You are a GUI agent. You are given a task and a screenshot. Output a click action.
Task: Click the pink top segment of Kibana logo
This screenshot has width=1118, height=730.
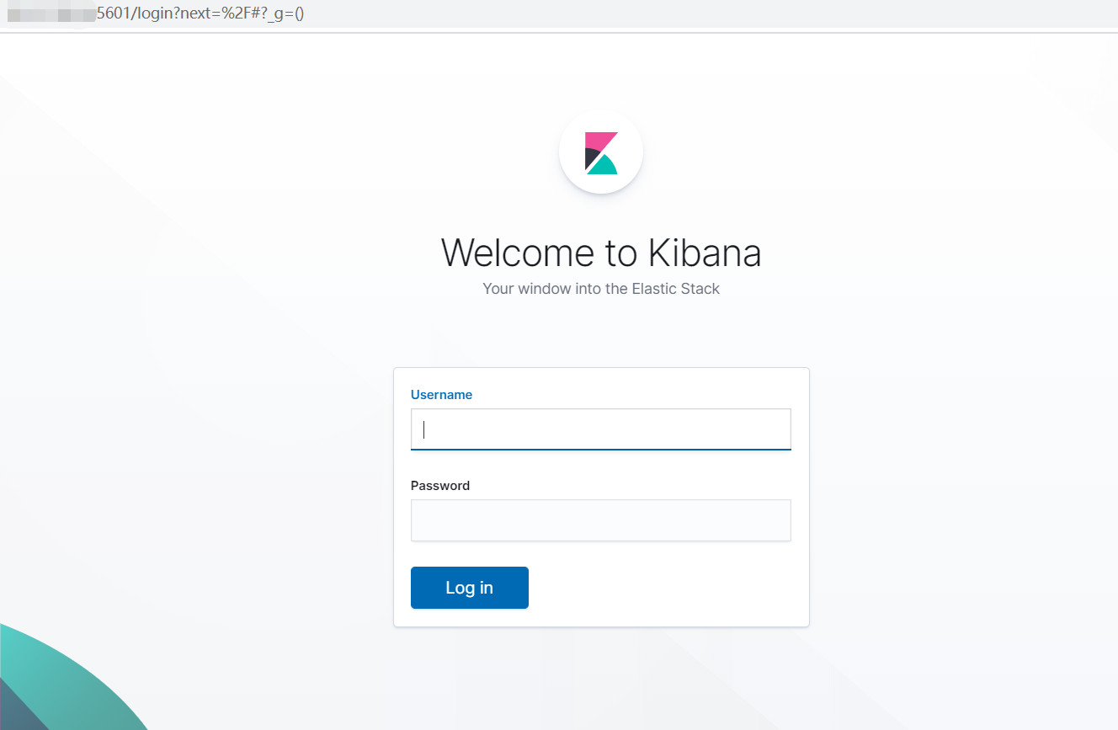599,141
